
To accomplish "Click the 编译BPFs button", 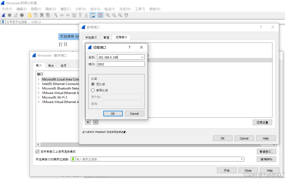I will (x=266, y=159).
